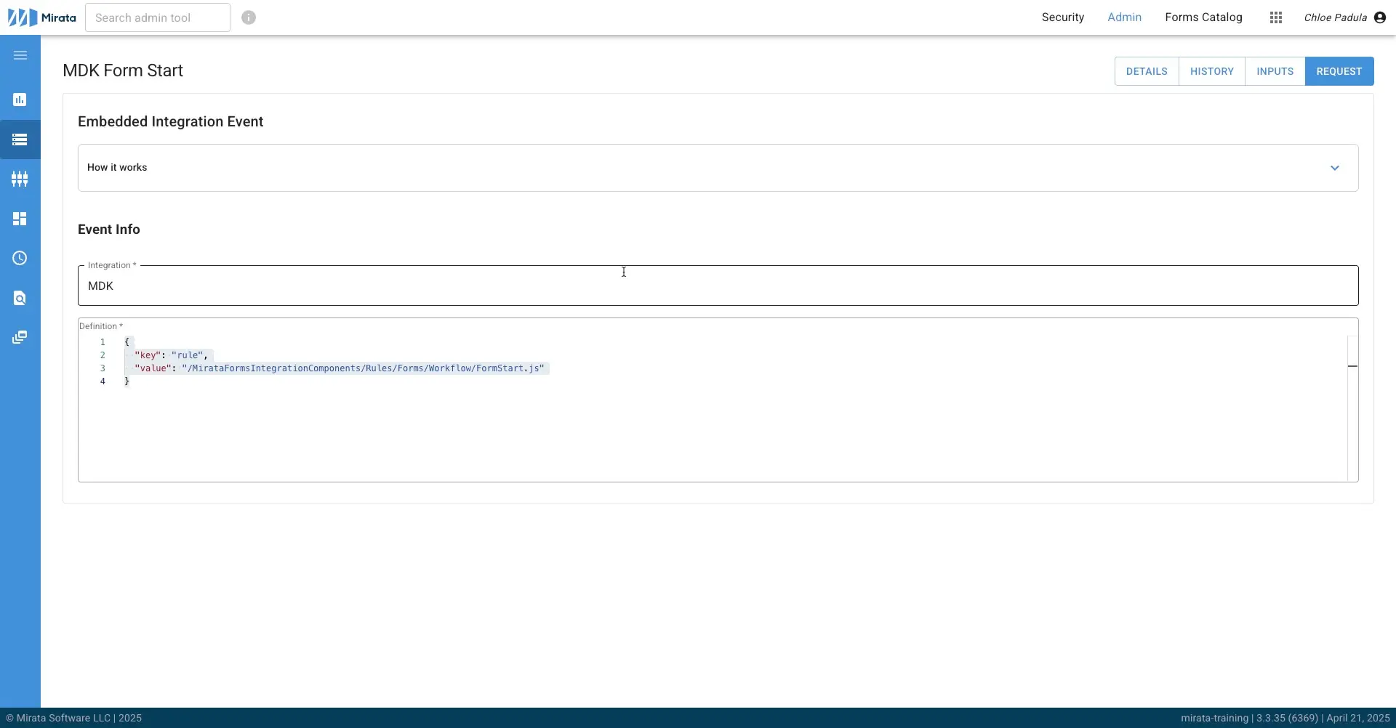This screenshot has height=728, width=1396.
Task: Open the Chloe Padula account avatar
Action: click(1380, 17)
